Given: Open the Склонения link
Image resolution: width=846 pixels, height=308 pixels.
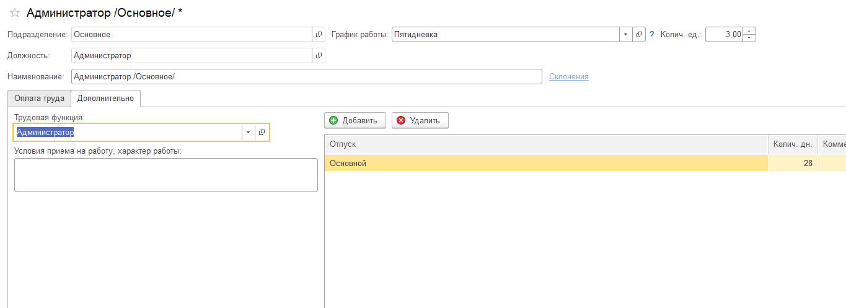Looking at the screenshot, I should click(569, 76).
